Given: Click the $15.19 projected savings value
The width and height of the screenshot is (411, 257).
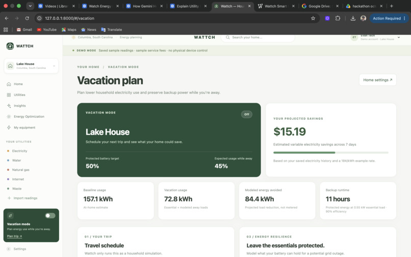Looking at the screenshot, I should 290,132.
